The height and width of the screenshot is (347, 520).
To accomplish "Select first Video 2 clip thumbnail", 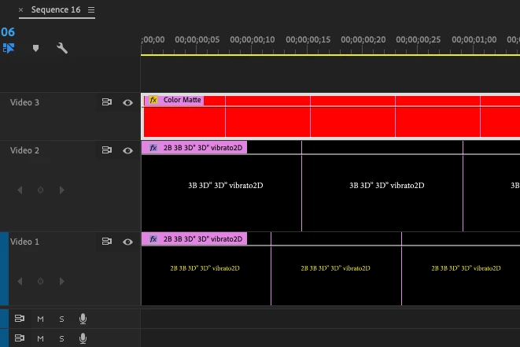I will coord(222,193).
